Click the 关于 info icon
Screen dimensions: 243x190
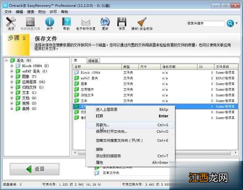(49, 22)
